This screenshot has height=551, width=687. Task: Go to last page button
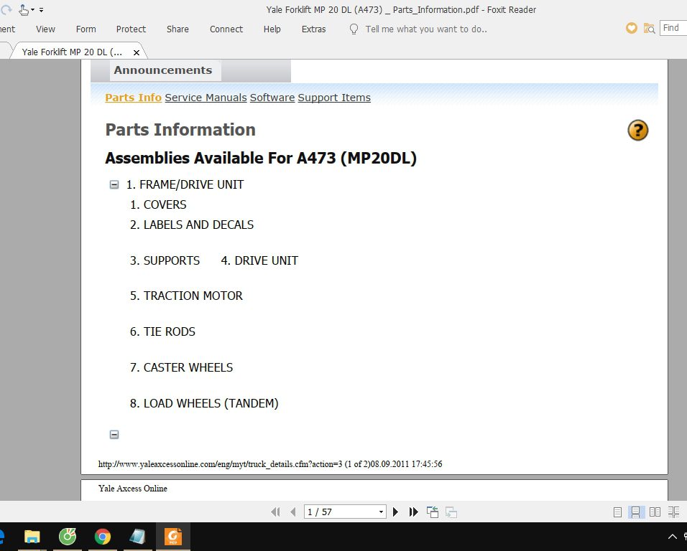(x=413, y=512)
